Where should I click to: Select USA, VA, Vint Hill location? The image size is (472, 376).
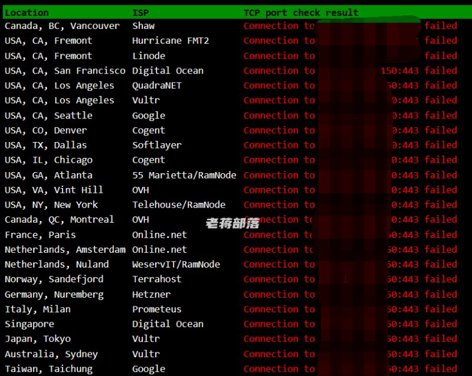[x=54, y=190]
